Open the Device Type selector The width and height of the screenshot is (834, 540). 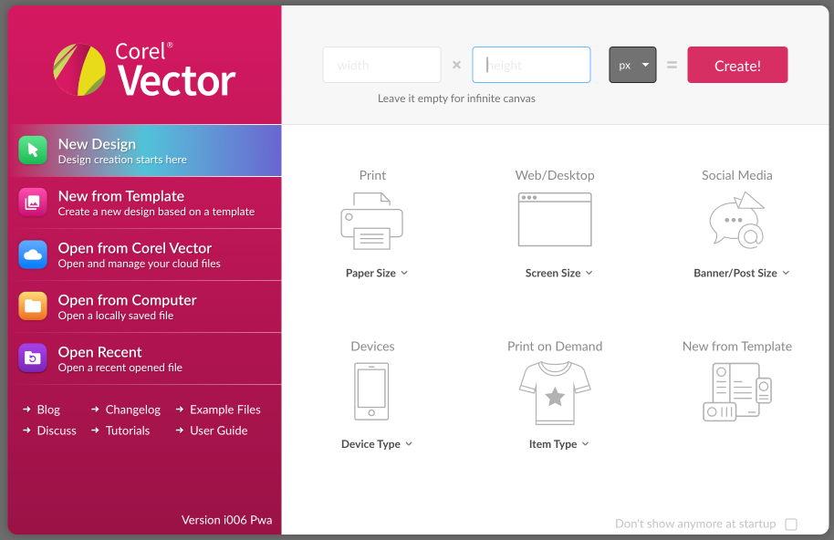pos(376,443)
